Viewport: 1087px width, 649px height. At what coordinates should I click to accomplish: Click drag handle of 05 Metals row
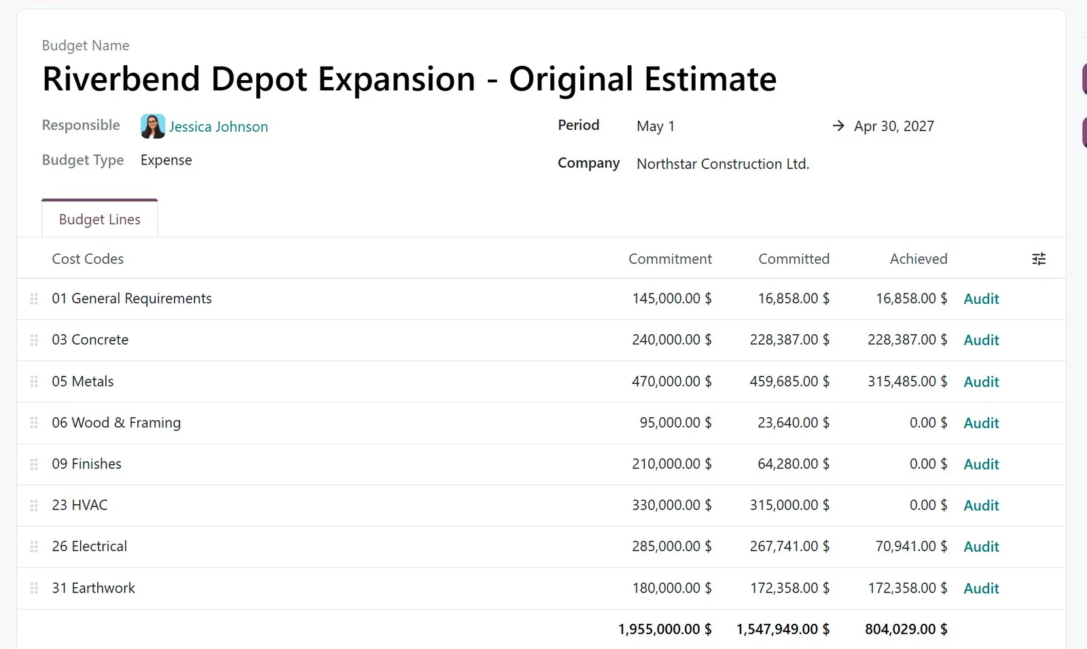coord(34,382)
